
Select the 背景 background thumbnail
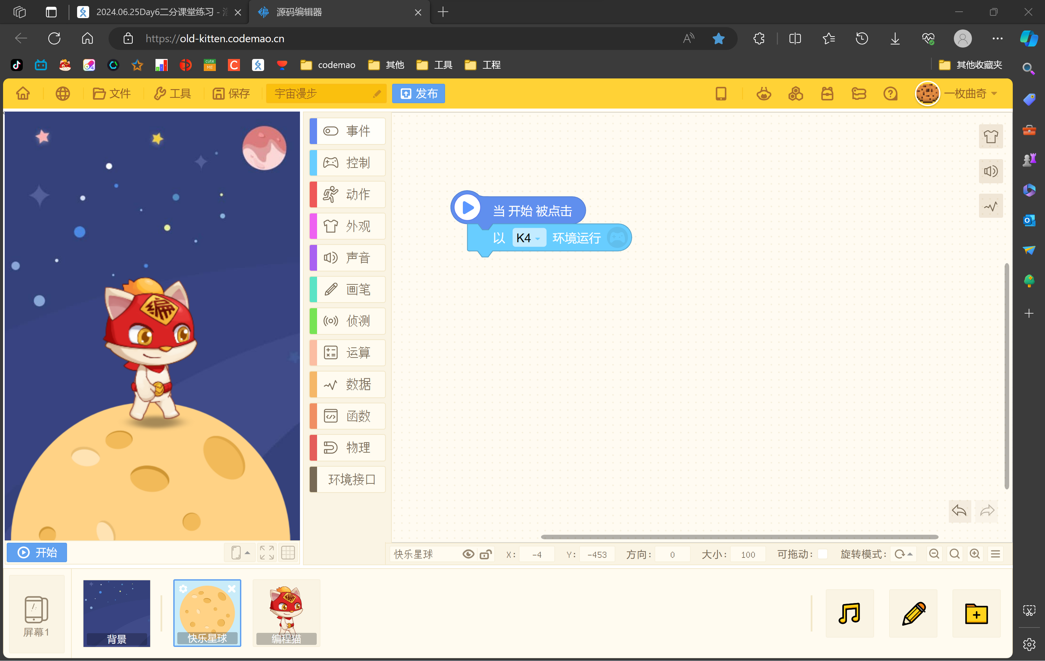tap(117, 613)
